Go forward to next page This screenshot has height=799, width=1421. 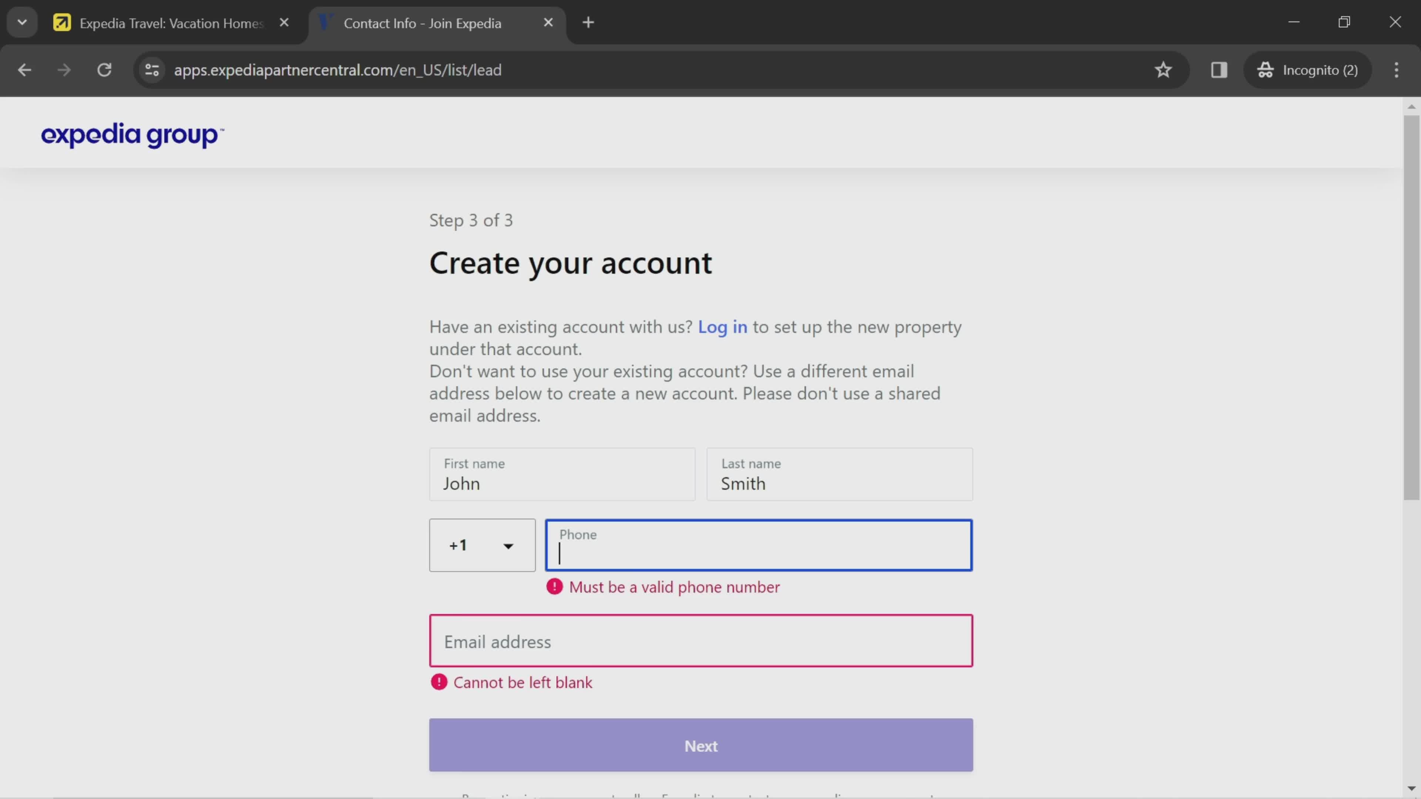click(x=64, y=70)
